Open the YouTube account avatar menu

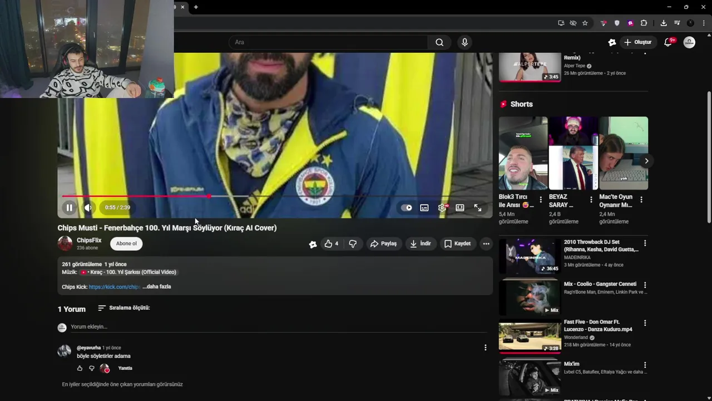pyautogui.click(x=689, y=42)
